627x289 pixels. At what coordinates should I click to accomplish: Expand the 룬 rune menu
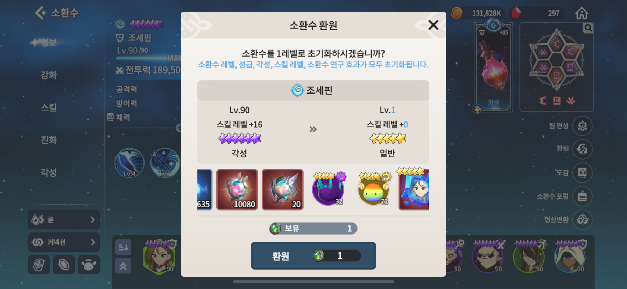click(x=64, y=220)
